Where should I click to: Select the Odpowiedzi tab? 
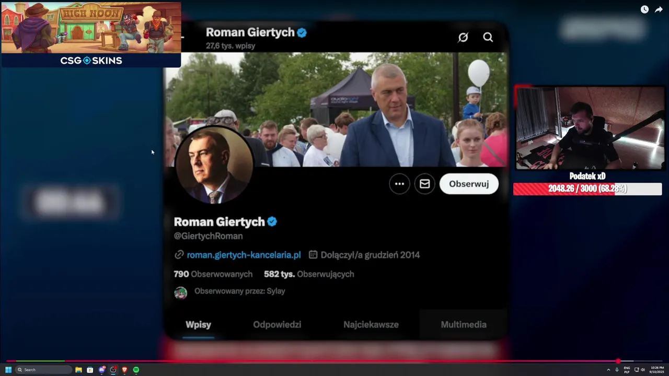tap(277, 324)
